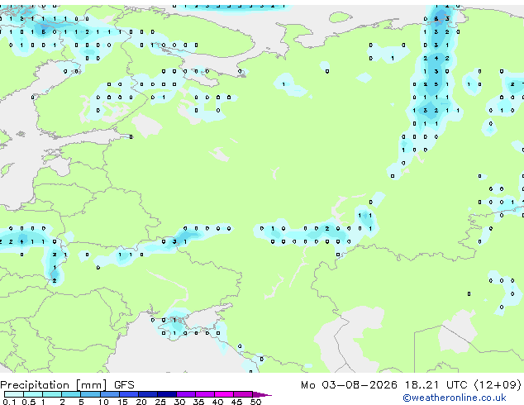The height and width of the screenshot is (405, 524).
Task: Click legend tick label '25'
Action: point(160,402)
